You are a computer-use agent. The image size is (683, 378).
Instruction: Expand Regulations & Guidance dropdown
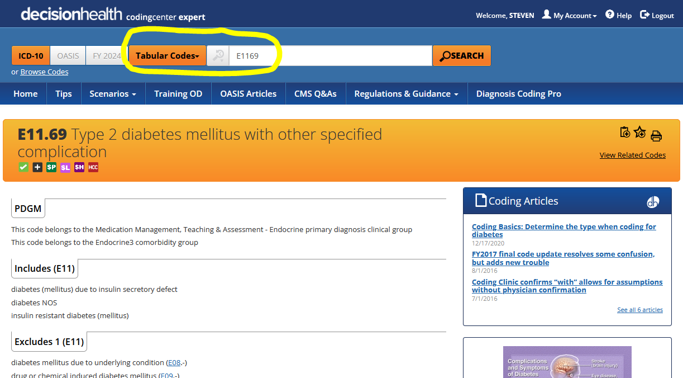(x=407, y=94)
